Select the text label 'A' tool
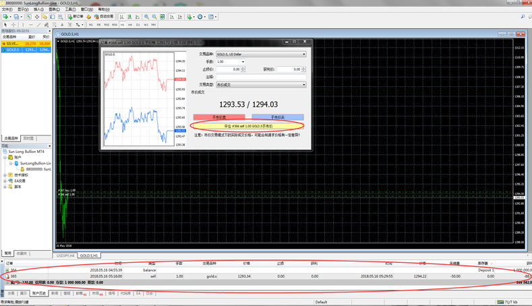Viewport: 532px width, 306px height. click(x=63, y=25)
